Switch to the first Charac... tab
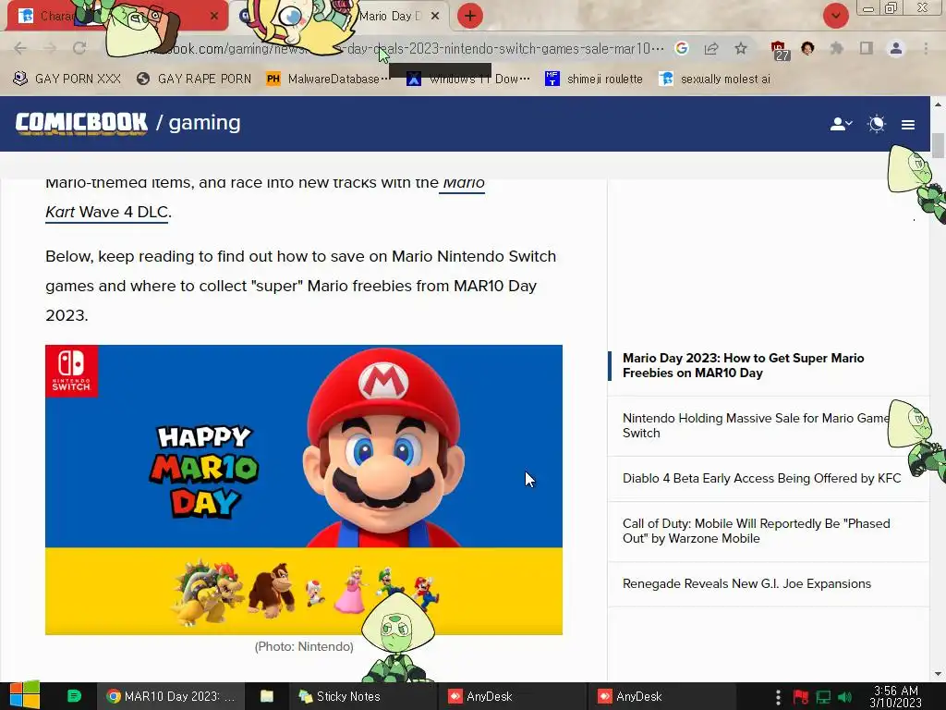This screenshot has height=710, width=946. 57,17
